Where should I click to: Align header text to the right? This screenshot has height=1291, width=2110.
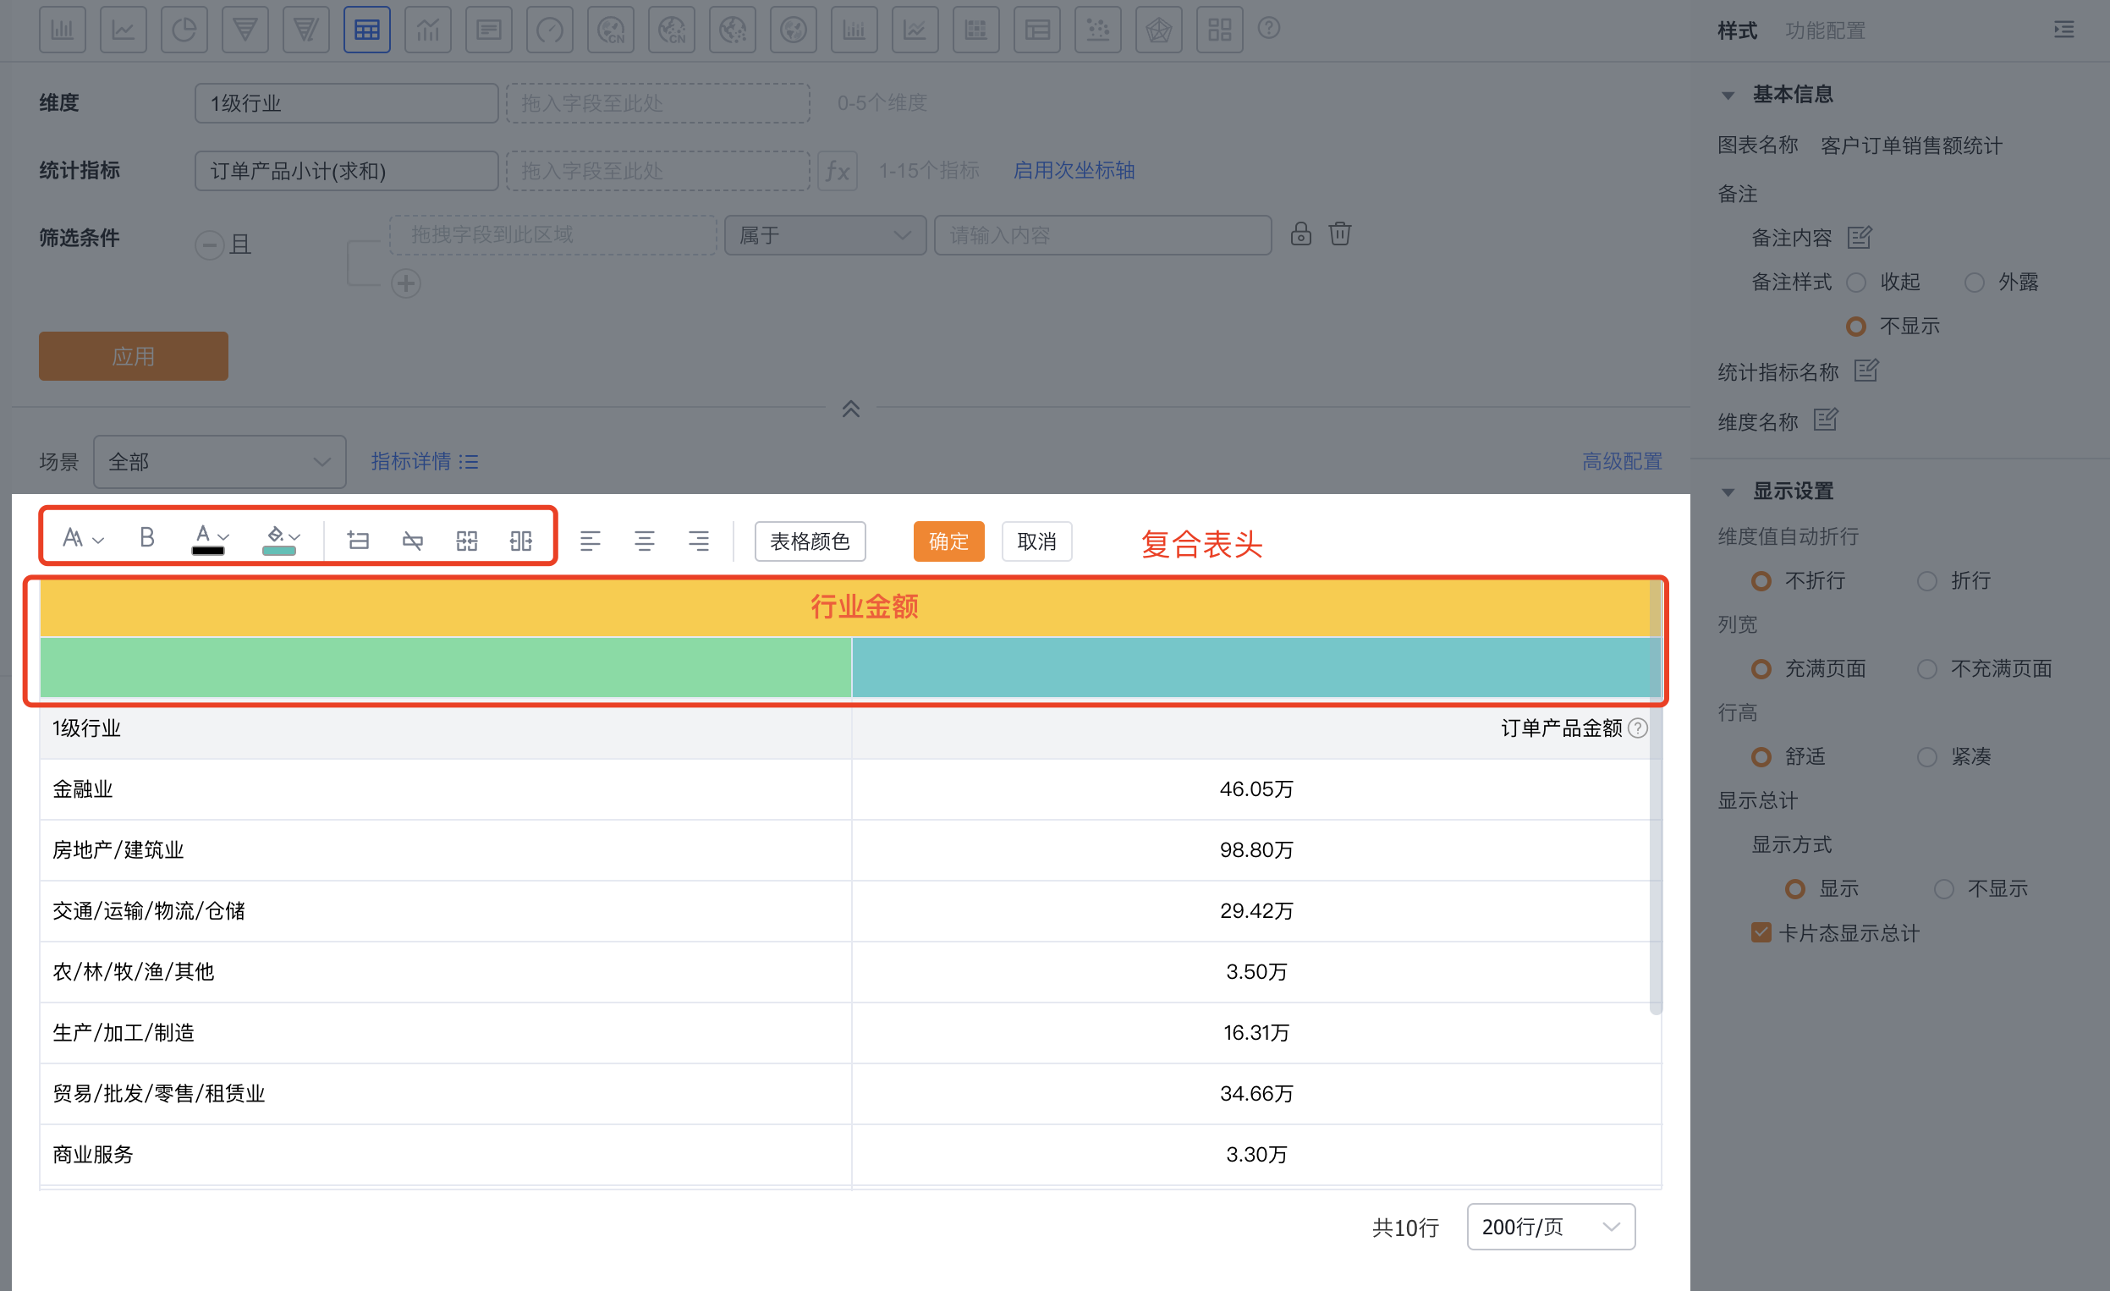(x=699, y=541)
